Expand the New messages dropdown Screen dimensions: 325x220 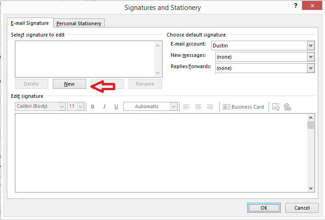(x=311, y=57)
